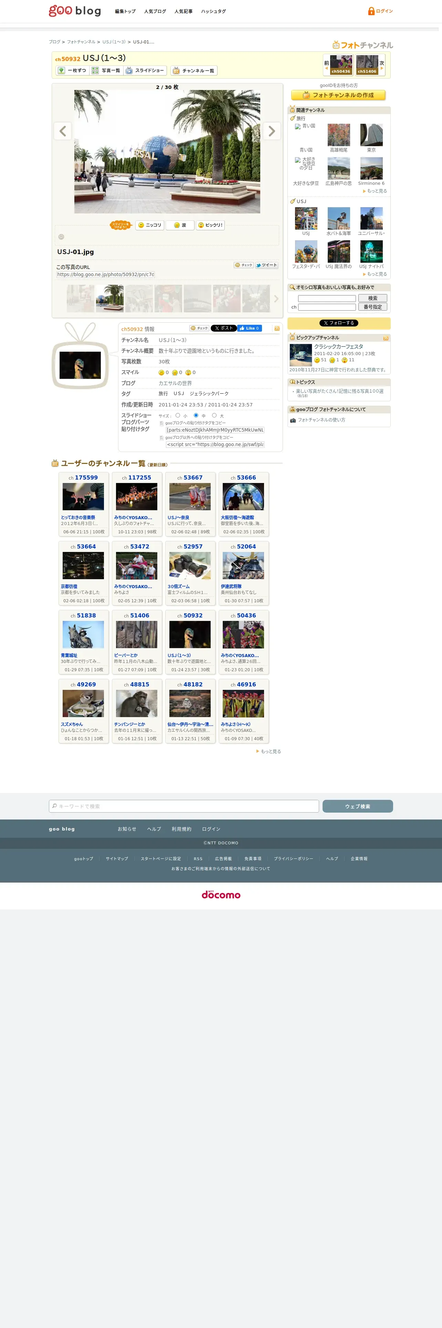Click the フォトチャンネル logo at top right
Screen dimensions: 442x1328
pos(363,46)
